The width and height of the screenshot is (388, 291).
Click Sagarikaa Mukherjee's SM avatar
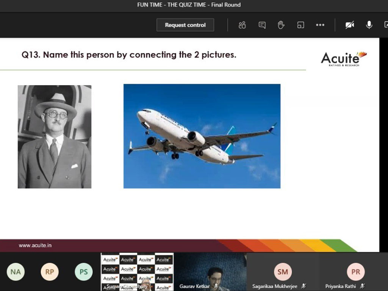283,272
